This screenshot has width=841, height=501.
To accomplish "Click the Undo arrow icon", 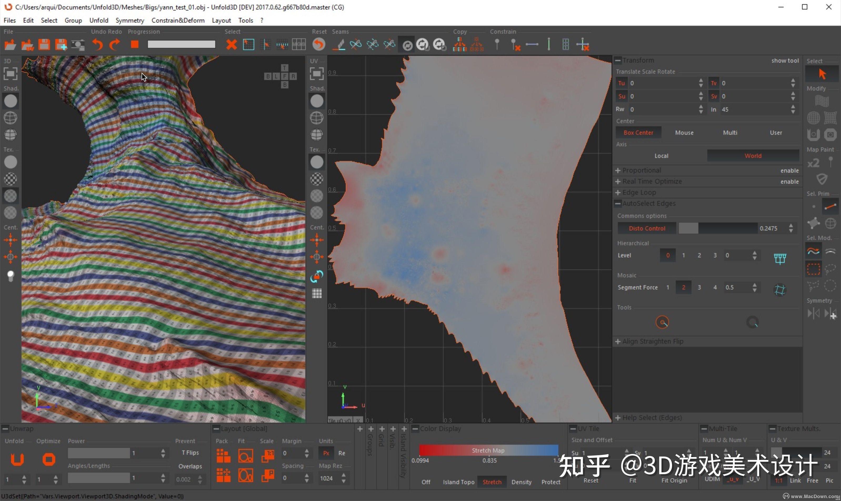I will (97, 44).
